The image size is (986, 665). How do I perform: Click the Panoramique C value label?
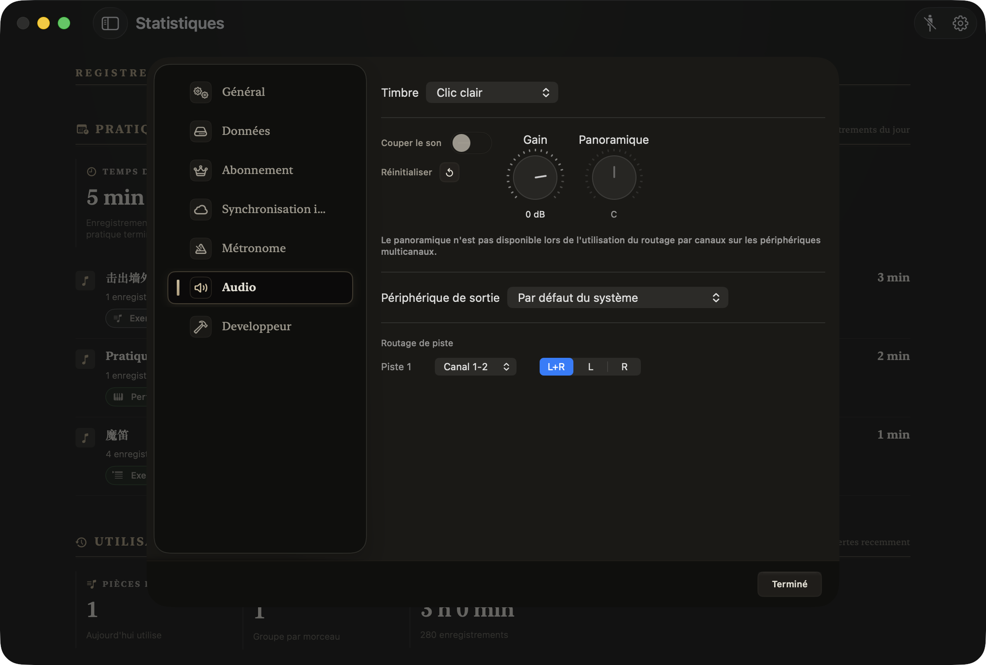(x=614, y=214)
